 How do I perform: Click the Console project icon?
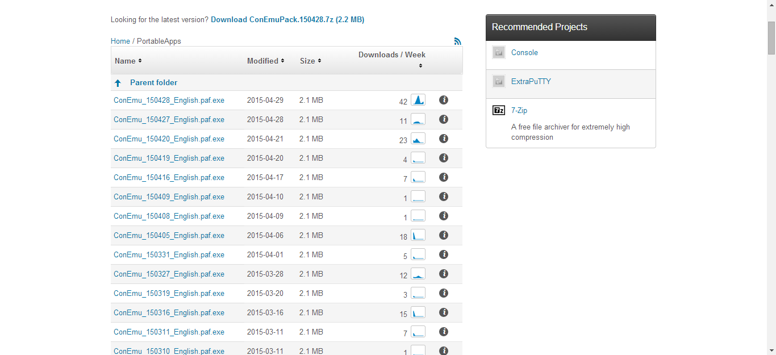499,53
